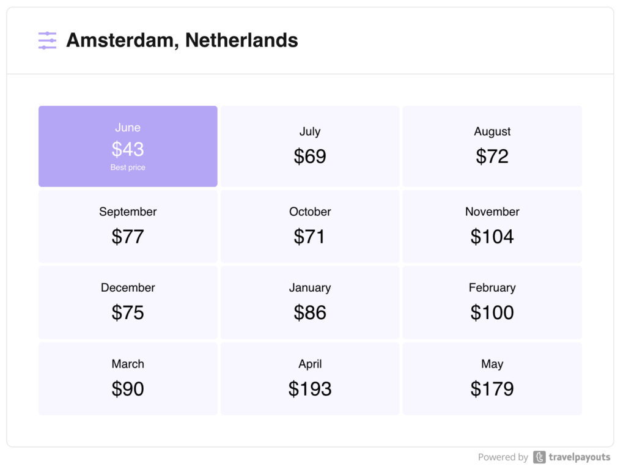
Task: Choose the May $179 price tile
Action: tap(492, 379)
